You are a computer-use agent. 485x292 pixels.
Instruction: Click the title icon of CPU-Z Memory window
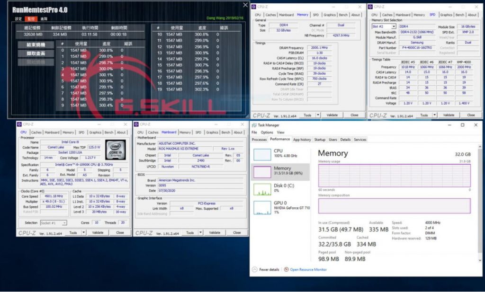point(254,7)
